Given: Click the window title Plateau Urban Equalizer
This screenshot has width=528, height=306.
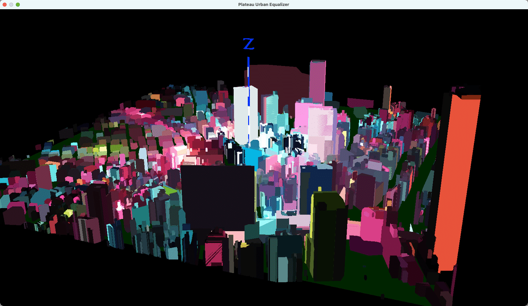Looking at the screenshot, I should (x=264, y=4).
